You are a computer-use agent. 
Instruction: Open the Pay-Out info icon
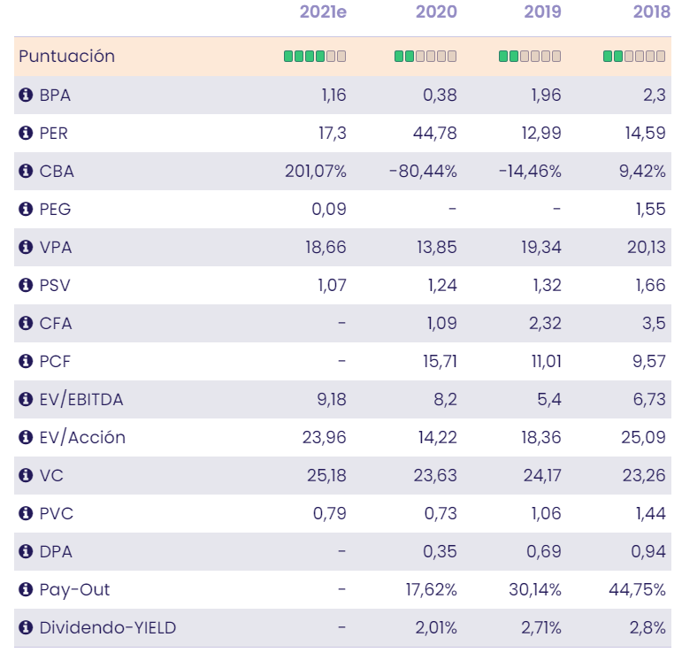coord(26,590)
